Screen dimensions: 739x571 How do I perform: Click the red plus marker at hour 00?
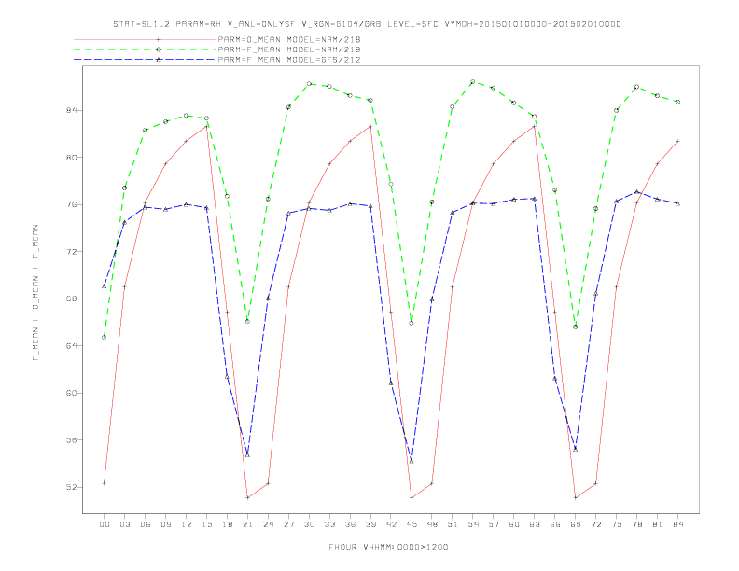pyautogui.click(x=105, y=483)
